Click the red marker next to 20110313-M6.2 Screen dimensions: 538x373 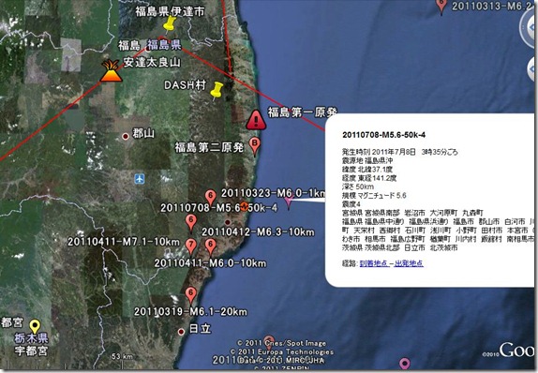coord(441,7)
